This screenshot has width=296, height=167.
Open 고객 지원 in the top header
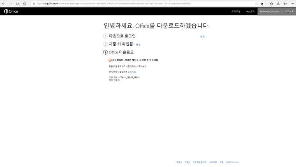236,12
